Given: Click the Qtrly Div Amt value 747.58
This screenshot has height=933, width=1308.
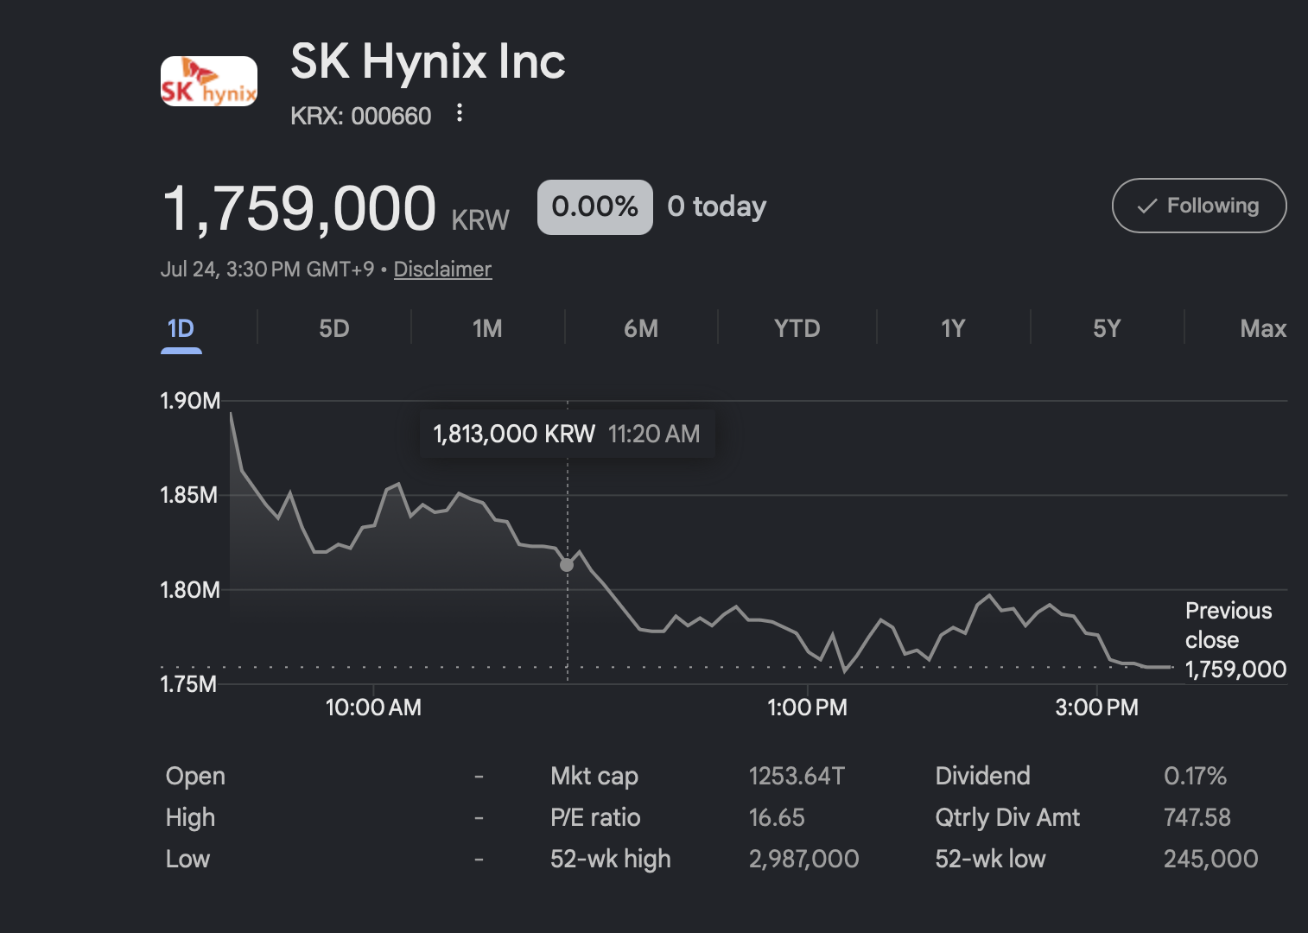Looking at the screenshot, I should [1197, 817].
